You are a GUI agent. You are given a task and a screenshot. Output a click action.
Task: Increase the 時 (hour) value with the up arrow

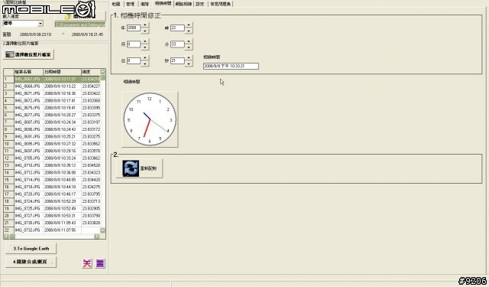coord(189,24)
